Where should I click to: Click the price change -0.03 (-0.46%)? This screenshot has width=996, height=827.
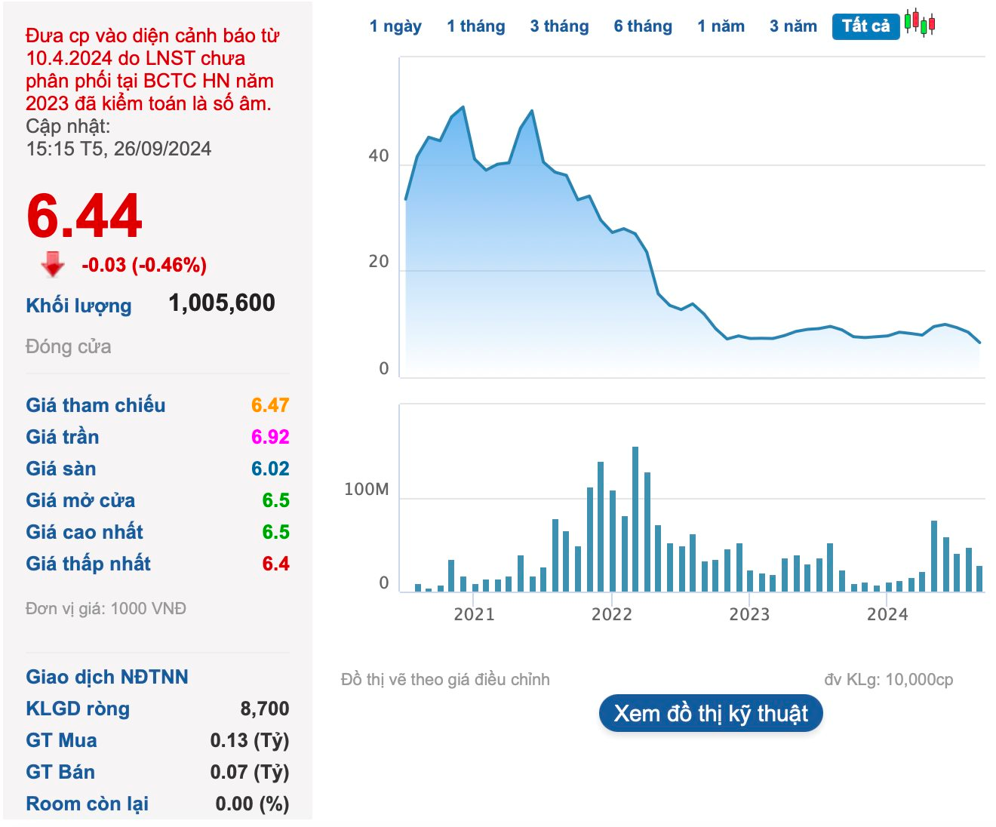144,265
